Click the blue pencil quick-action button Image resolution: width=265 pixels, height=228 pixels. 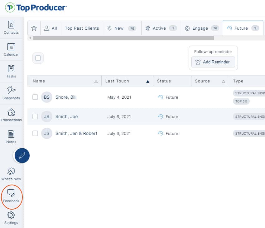21,156
